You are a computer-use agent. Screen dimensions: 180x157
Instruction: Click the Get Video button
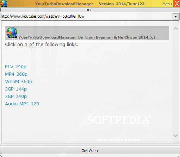point(90,151)
